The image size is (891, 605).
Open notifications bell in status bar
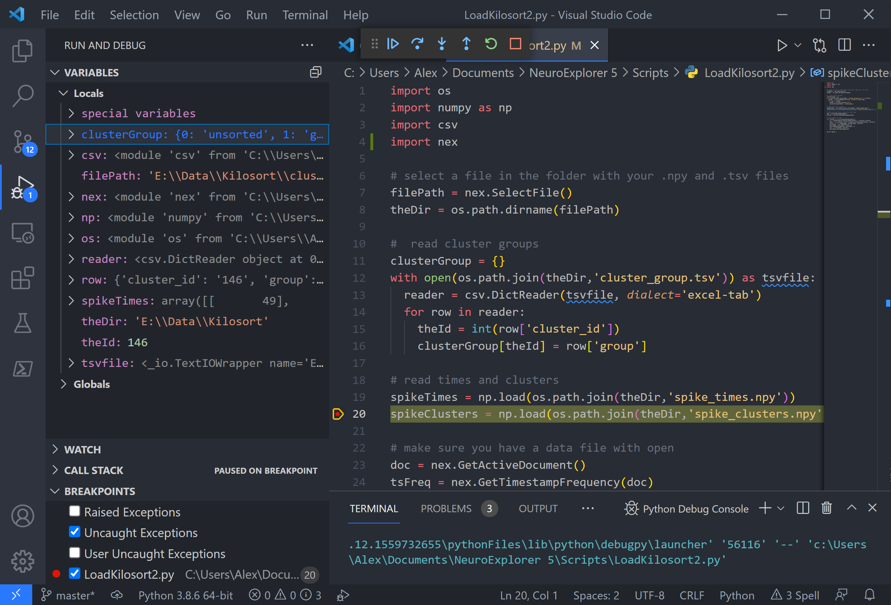(x=870, y=595)
